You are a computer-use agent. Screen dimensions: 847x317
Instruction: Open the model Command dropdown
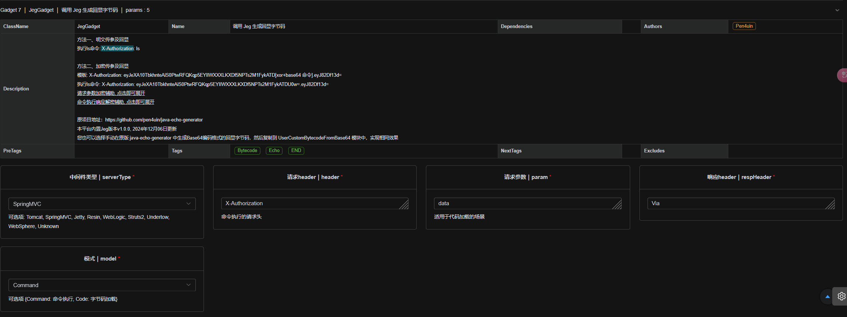click(x=102, y=285)
